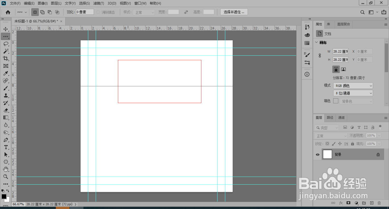The width and height of the screenshot is (389, 209).
Task: Select the Horizontal Type tool
Action: [x=6, y=147]
